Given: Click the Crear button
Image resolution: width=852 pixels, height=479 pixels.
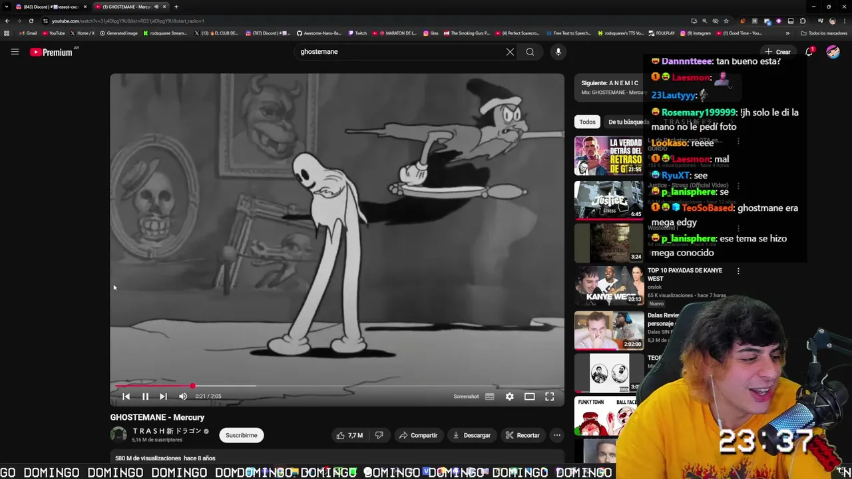Looking at the screenshot, I should [778, 52].
